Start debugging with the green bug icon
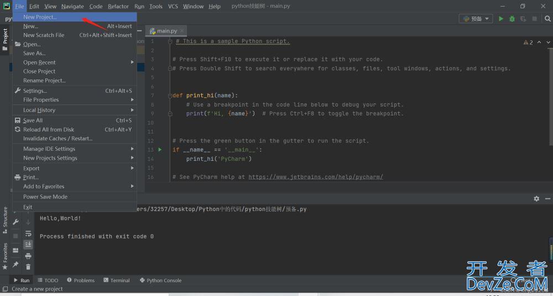The height and width of the screenshot is (296, 553). [x=512, y=19]
